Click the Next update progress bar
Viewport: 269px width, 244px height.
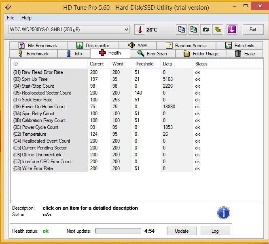coord(118,231)
